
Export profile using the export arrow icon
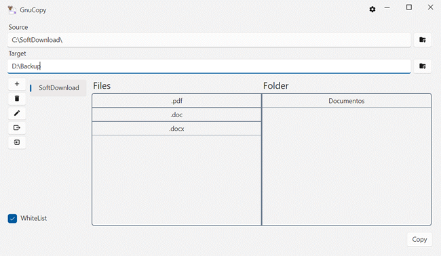point(17,128)
